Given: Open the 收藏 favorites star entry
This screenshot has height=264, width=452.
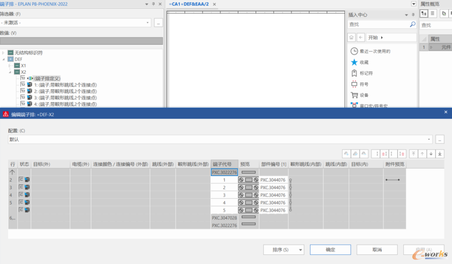Looking at the screenshot, I should tap(360, 62).
